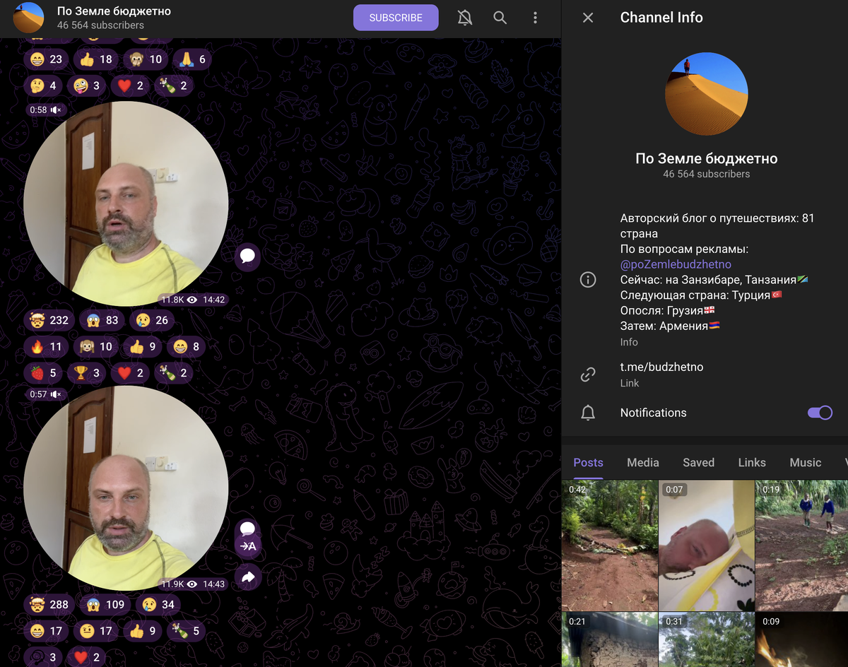Open the Saved tab
The image size is (848, 667).
tap(698, 462)
